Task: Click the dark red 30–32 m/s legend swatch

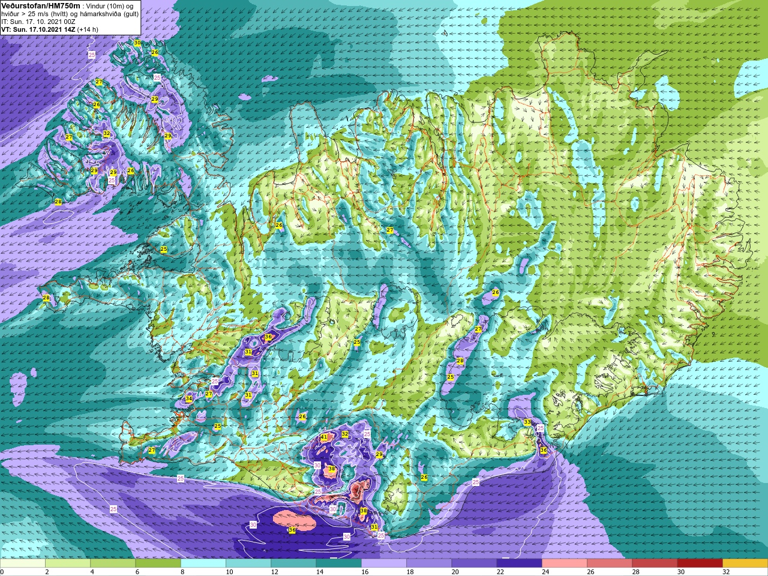Action: pyautogui.click(x=700, y=563)
